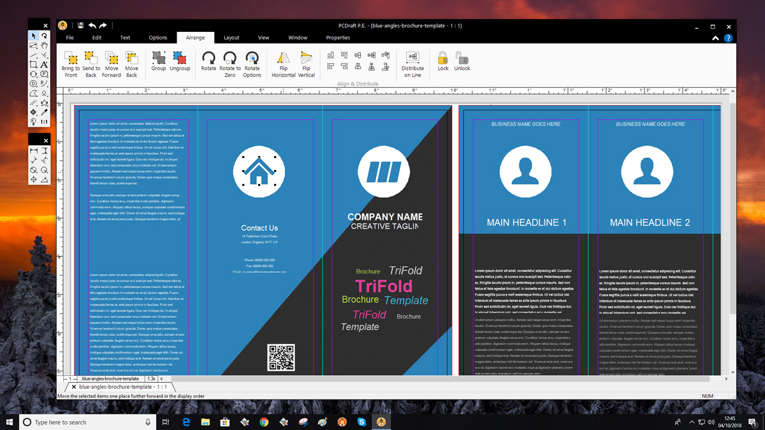Screen dimensions: 765x430
Task: Click the Distribute on Line icon
Action: tap(412, 59)
